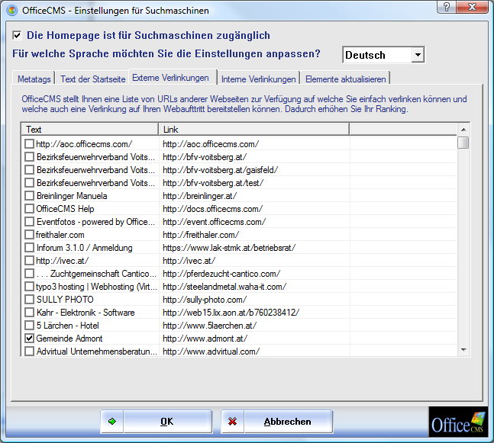Uncheck homepage accessible for search engines

17,35
